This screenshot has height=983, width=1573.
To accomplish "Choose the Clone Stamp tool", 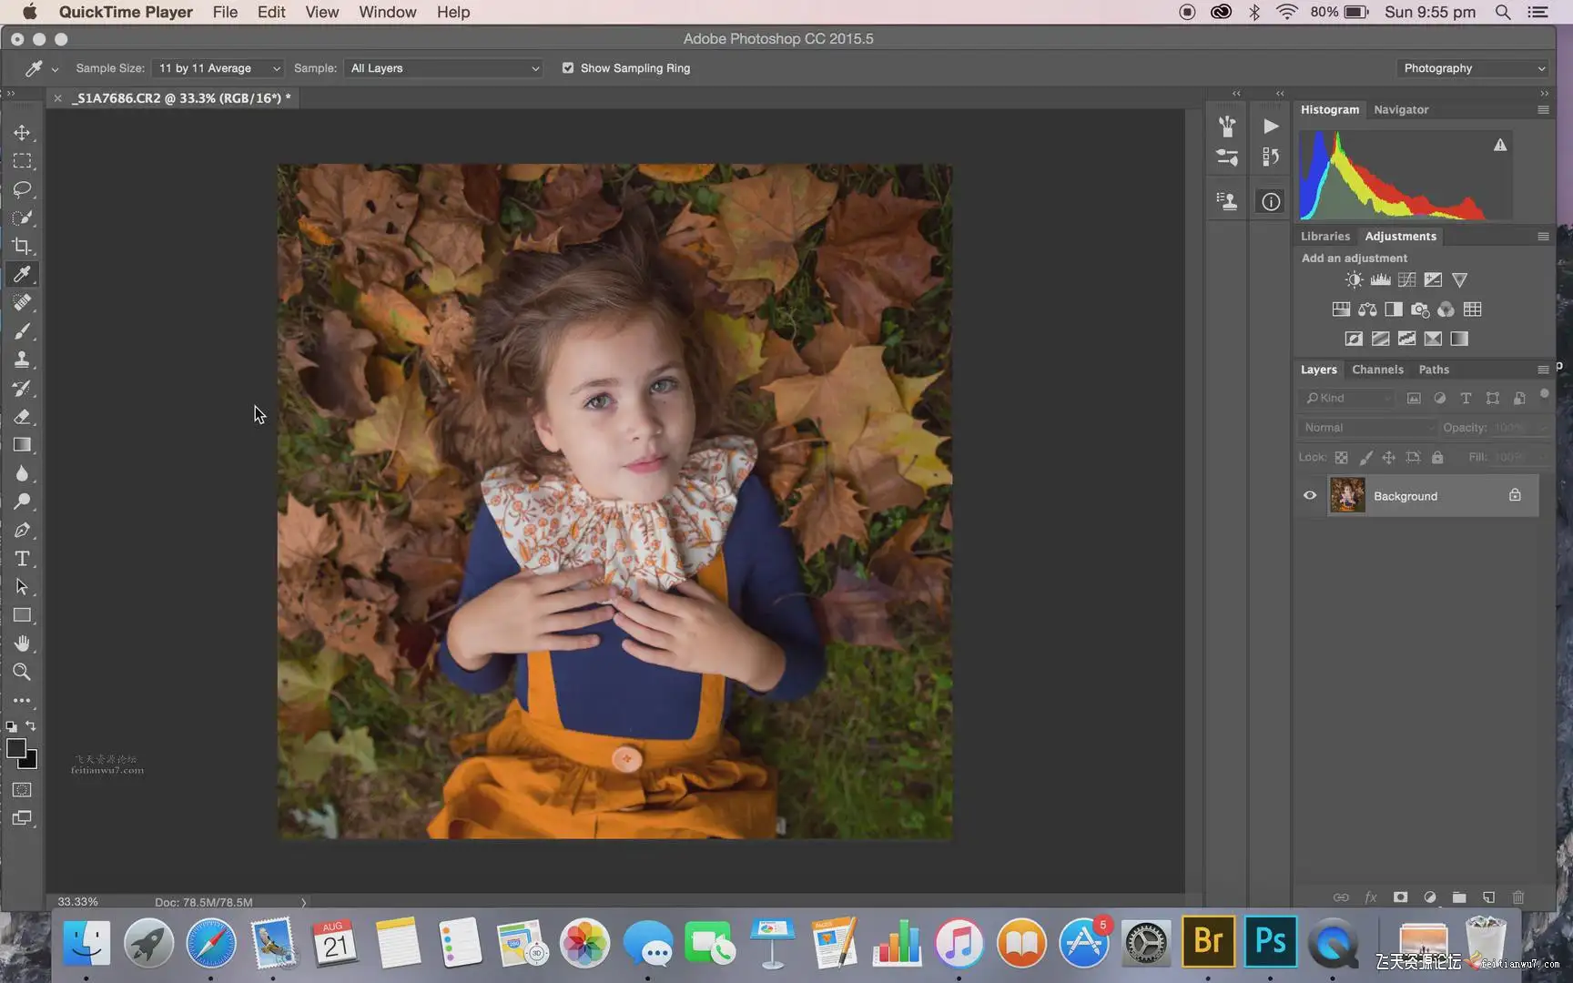I will pyautogui.click(x=22, y=360).
